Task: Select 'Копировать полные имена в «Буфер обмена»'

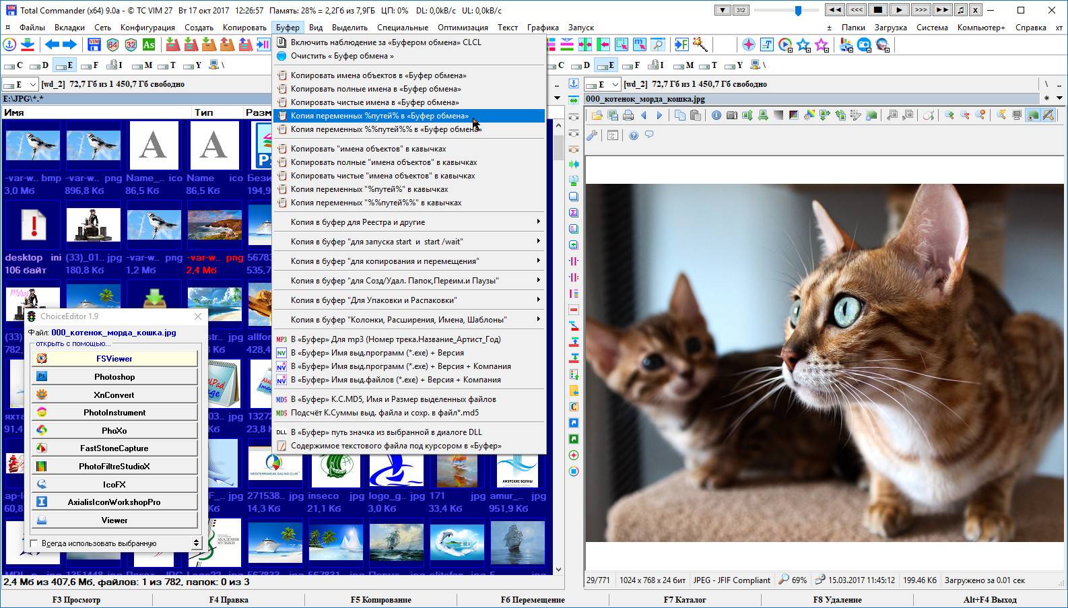Action: pyautogui.click(x=409, y=89)
